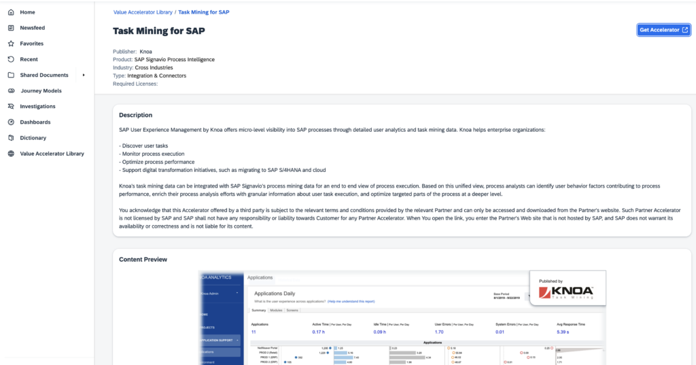The height and width of the screenshot is (365, 696).
Task: Click the Description section heading
Action: 135,115
